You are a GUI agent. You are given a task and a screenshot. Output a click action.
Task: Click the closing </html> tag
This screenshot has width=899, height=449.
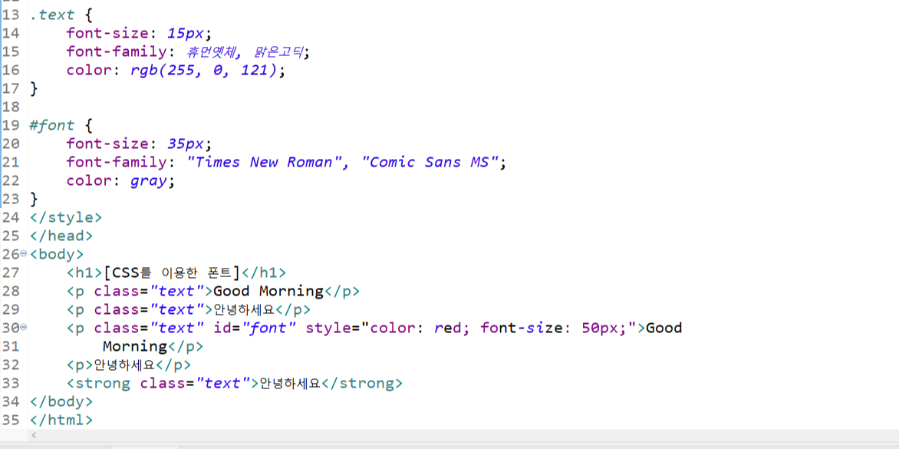click(61, 419)
